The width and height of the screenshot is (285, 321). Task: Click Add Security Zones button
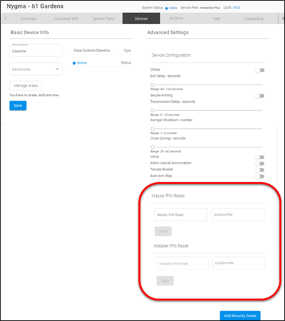click(240, 315)
